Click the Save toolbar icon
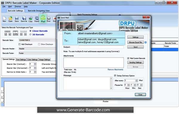179x114 pixels. click(17, 19)
